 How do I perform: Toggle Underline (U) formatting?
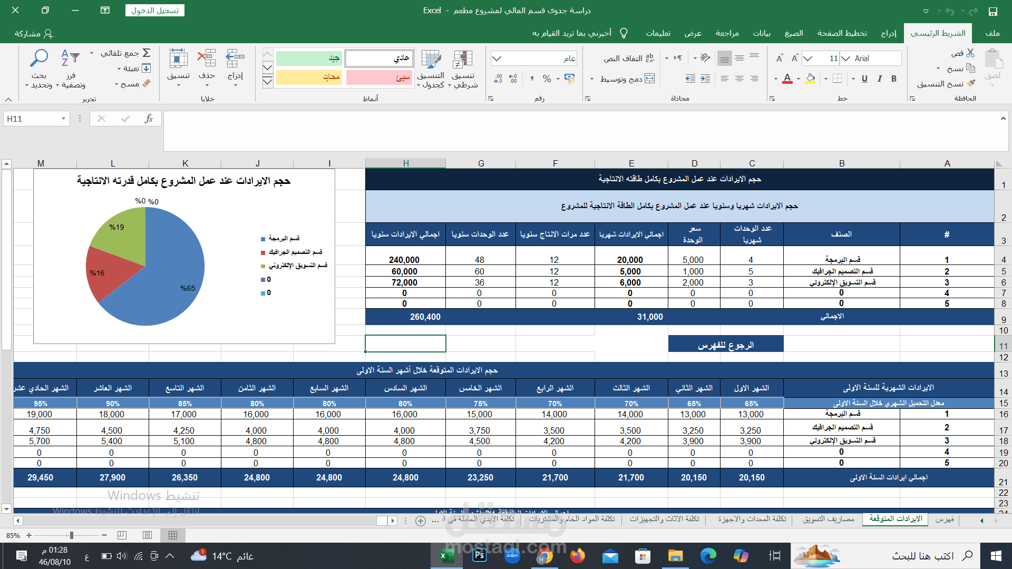pyautogui.click(x=864, y=79)
